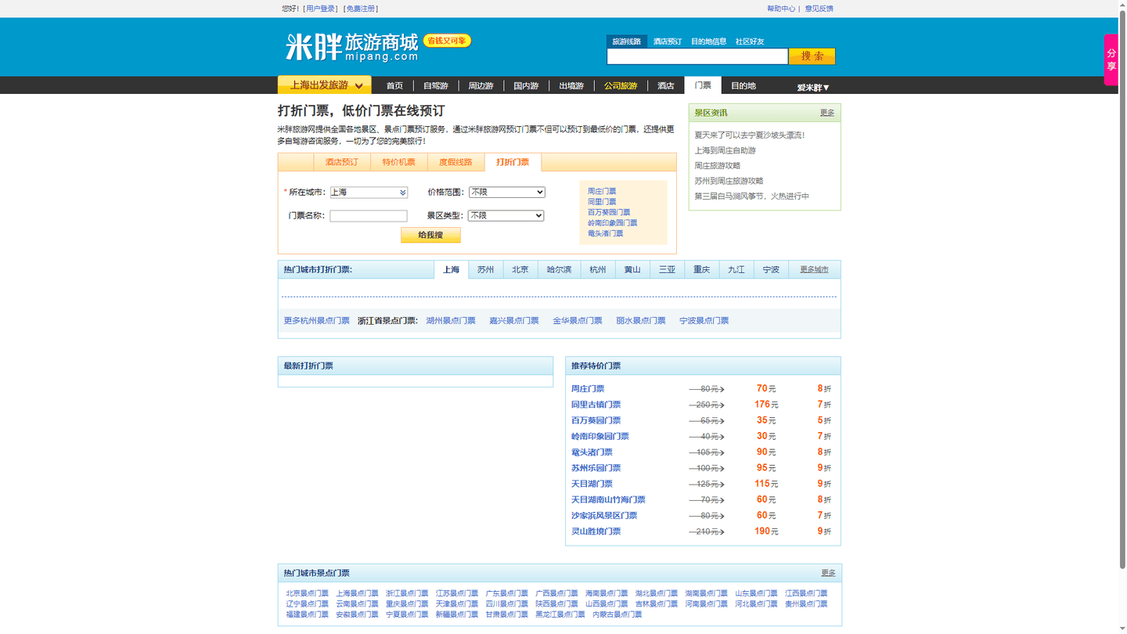Open 酒店 in navigation bar
The width and height of the screenshot is (1127, 634).
point(666,85)
